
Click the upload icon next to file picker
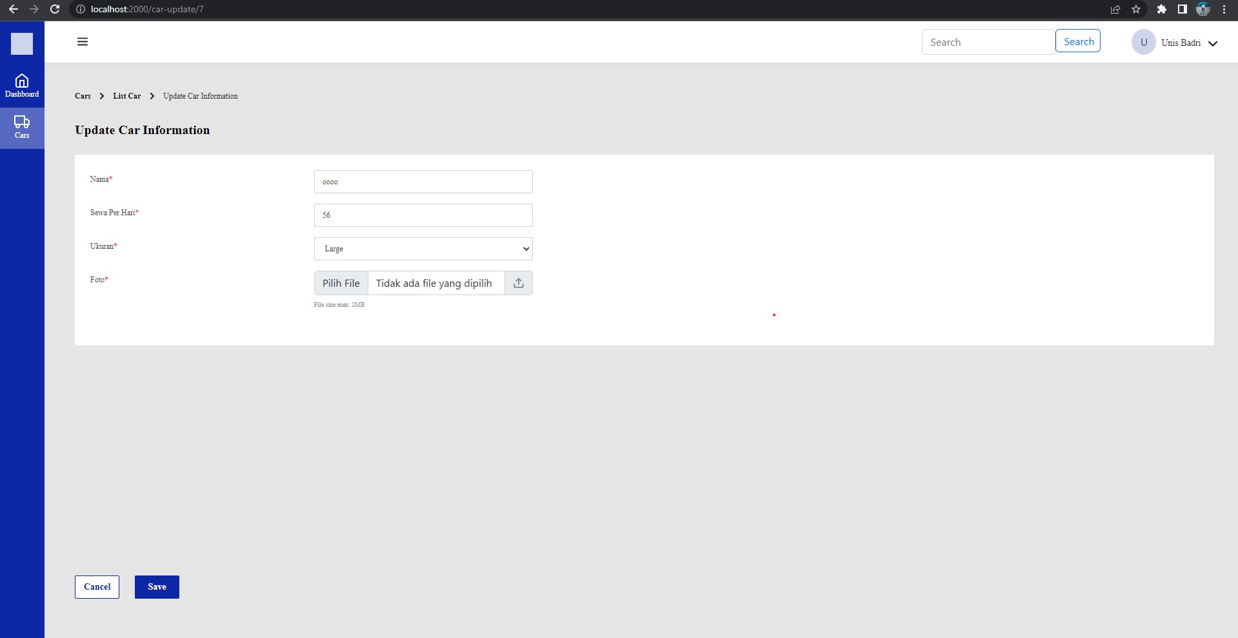tap(518, 283)
